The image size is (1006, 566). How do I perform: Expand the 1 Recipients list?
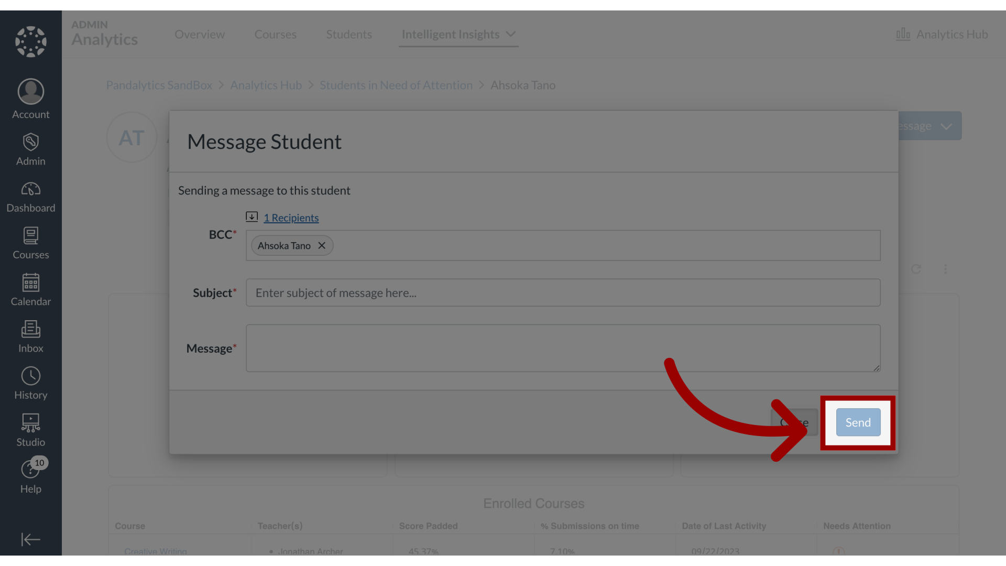click(291, 217)
